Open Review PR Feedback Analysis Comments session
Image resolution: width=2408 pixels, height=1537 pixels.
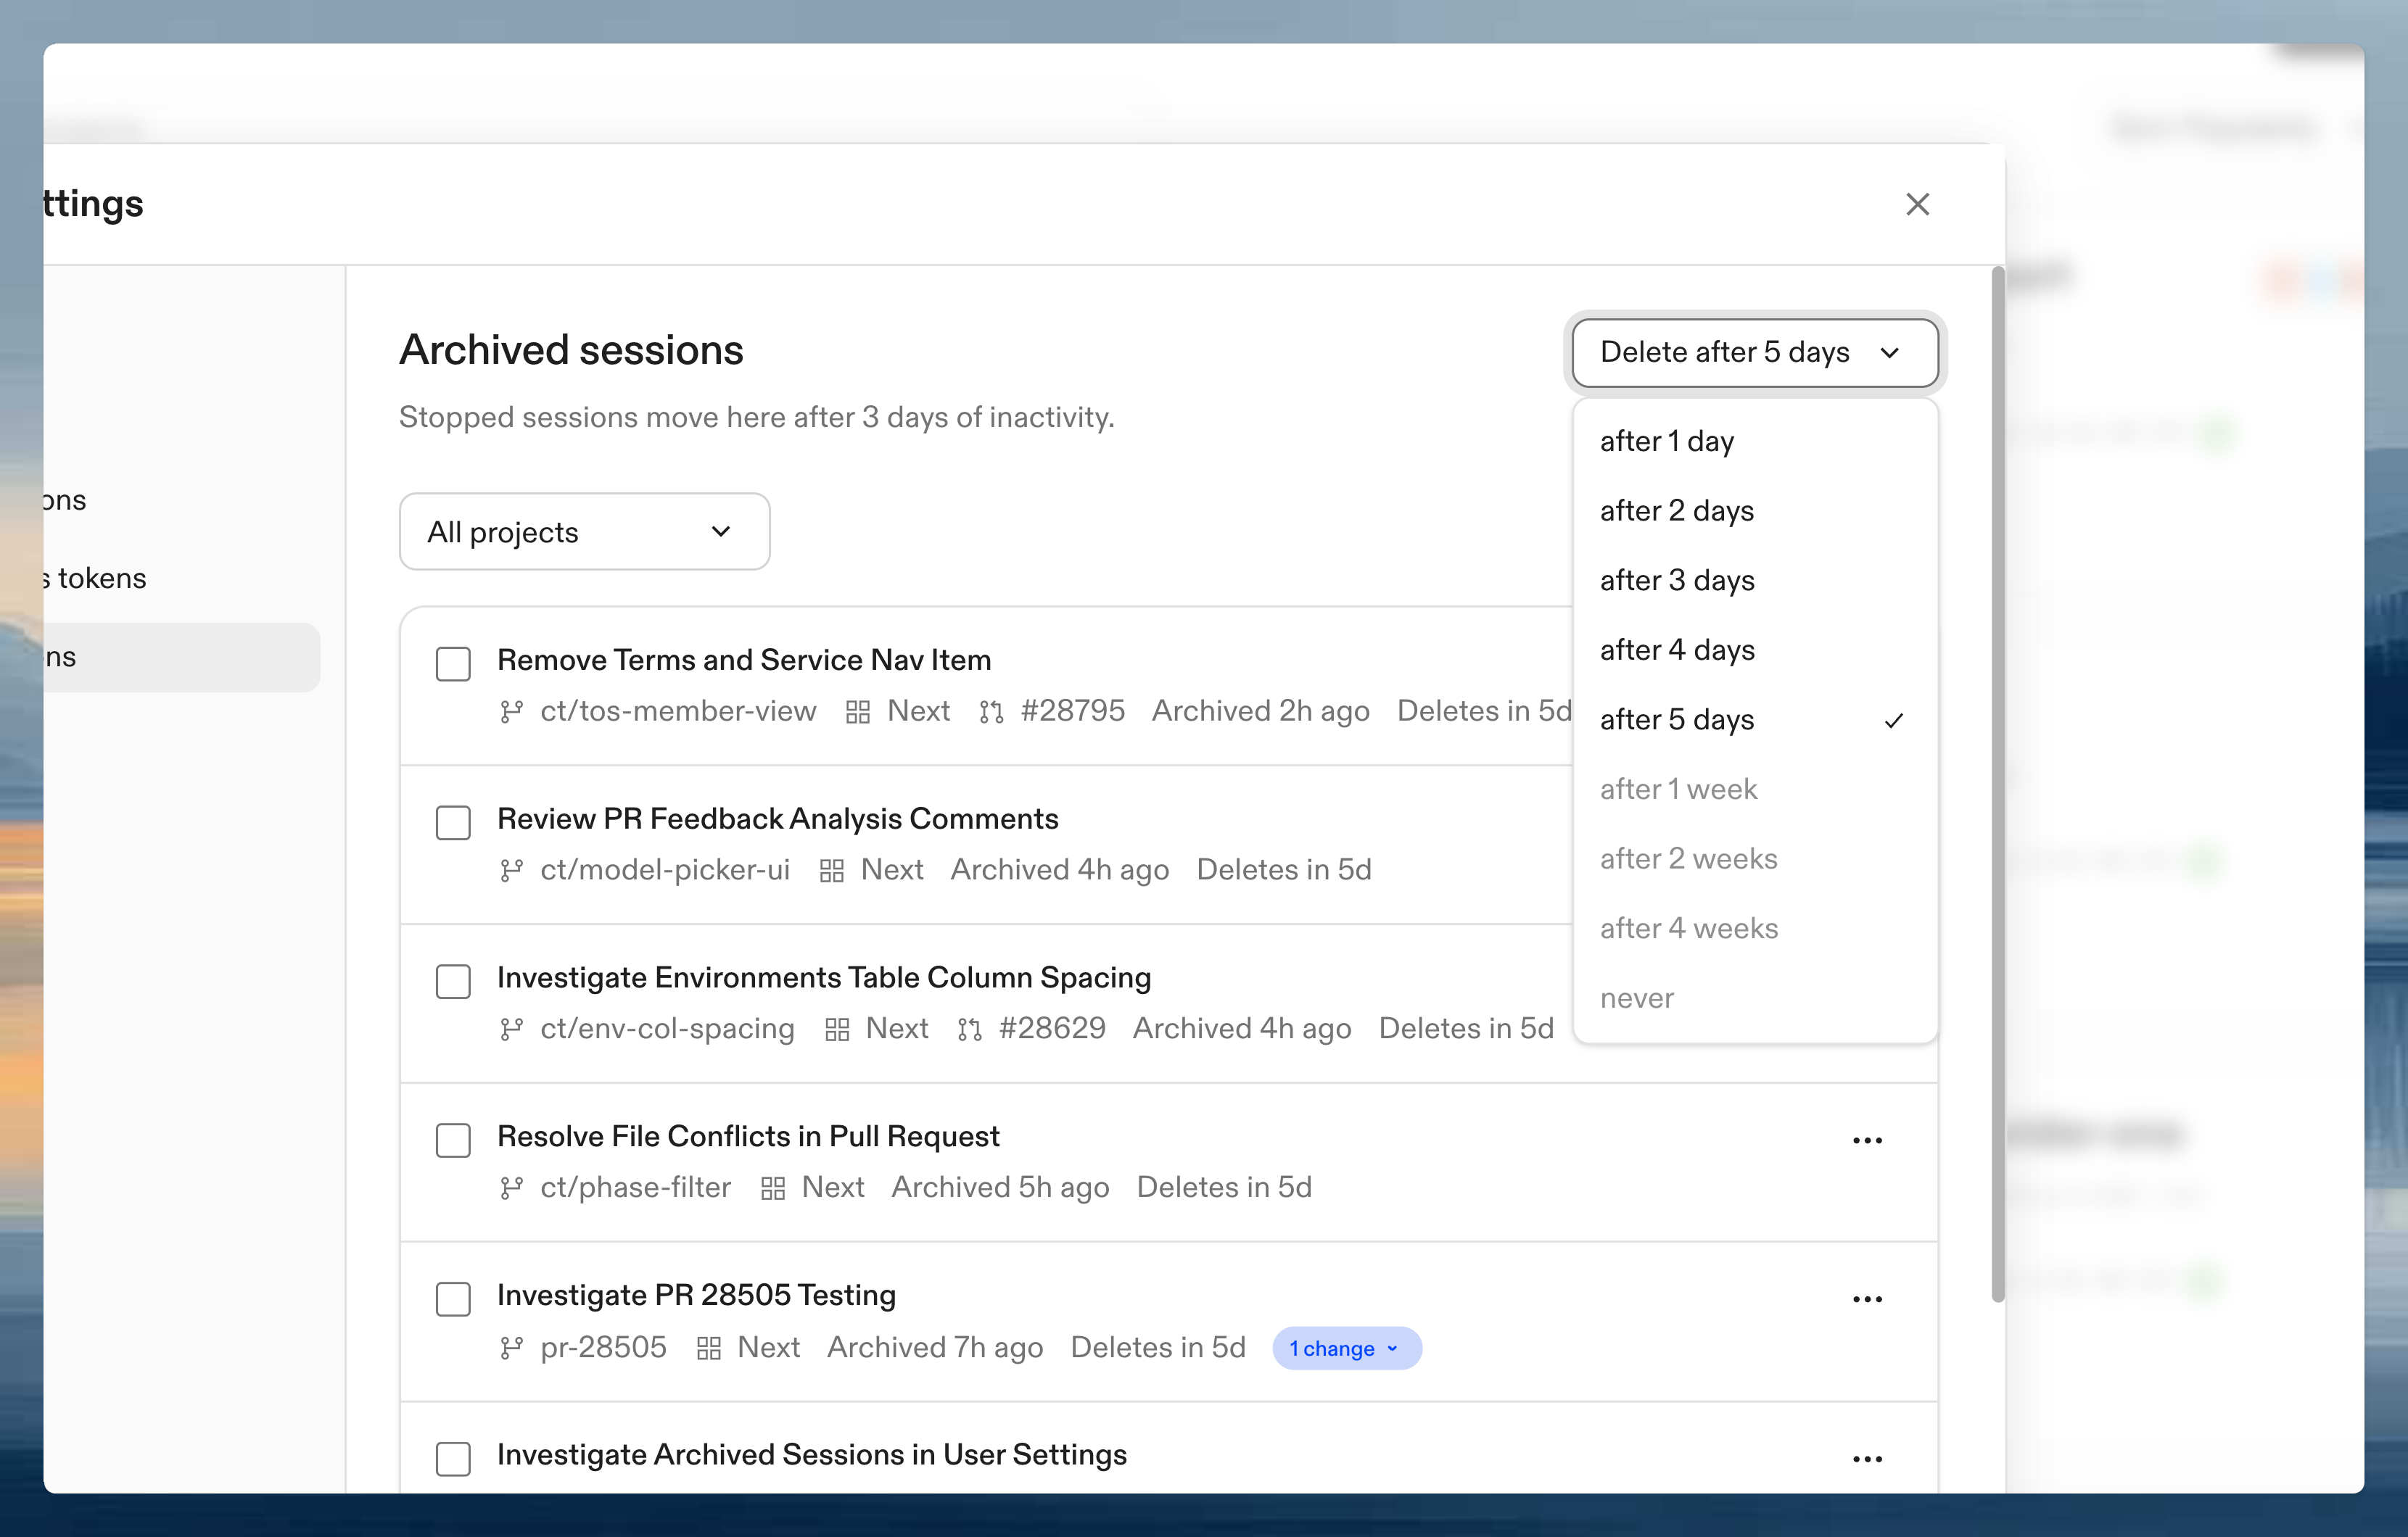point(777,819)
